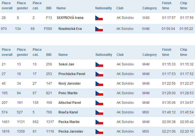Select BIB number 1317
This screenshot has width=195, height=136.
[x=50, y=122]
